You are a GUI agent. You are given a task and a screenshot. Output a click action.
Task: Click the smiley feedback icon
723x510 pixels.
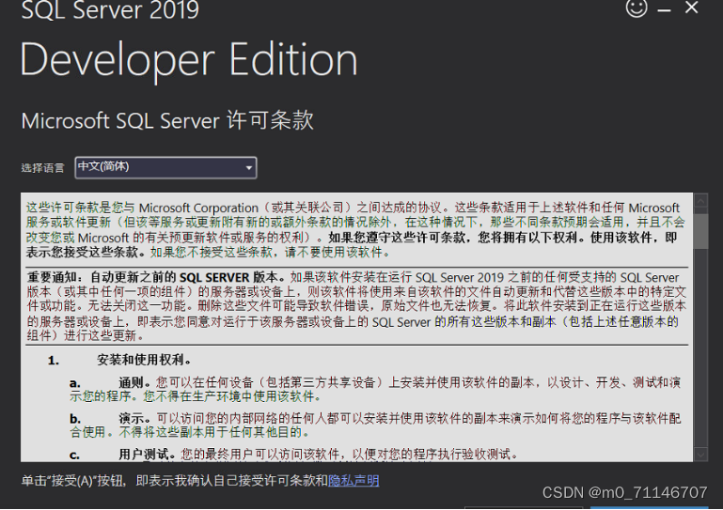[x=637, y=8]
